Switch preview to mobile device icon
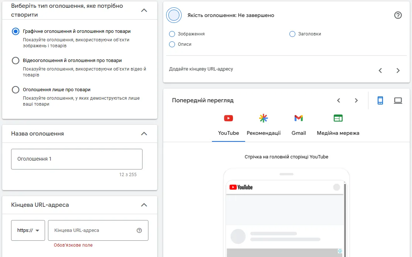The image size is (412, 257). click(x=380, y=100)
